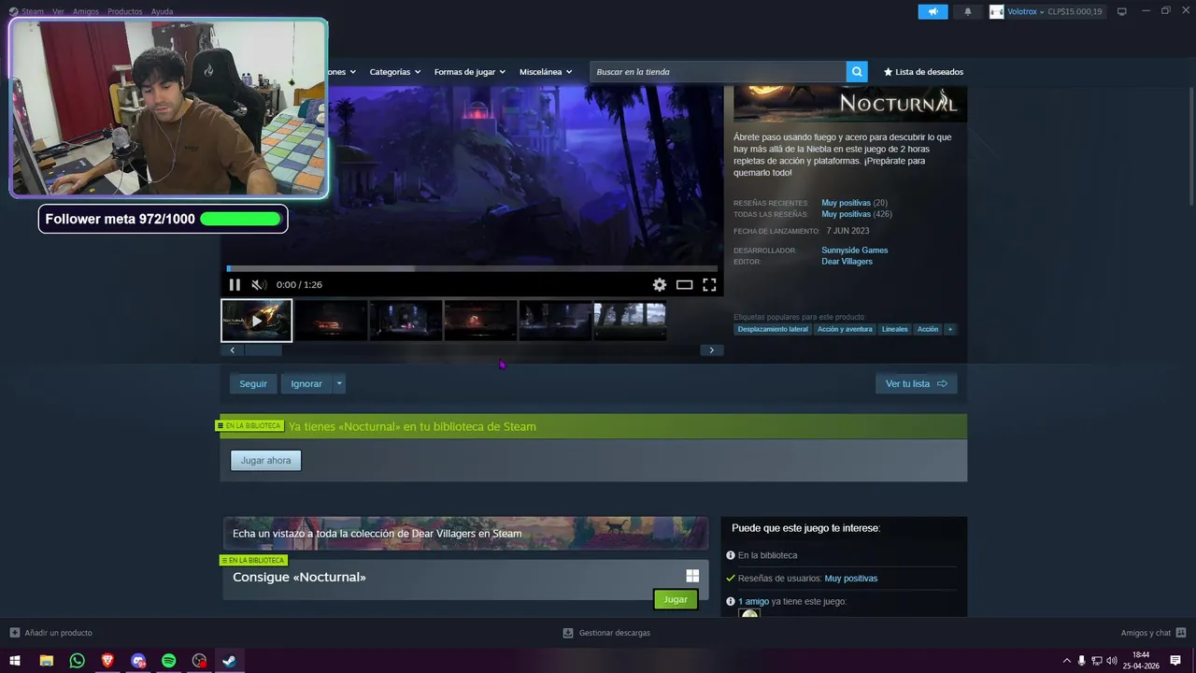1196x673 pixels.
Task: Click Añadir un producto
Action: pyautogui.click(x=51, y=633)
